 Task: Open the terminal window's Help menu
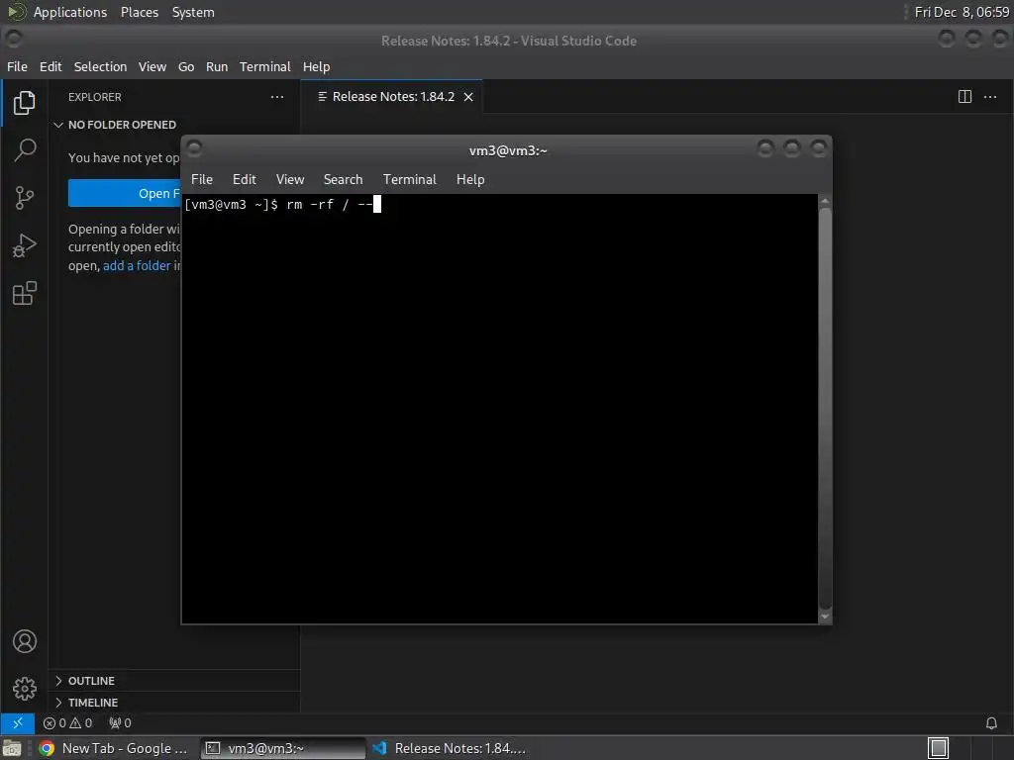pyautogui.click(x=470, y=179)
